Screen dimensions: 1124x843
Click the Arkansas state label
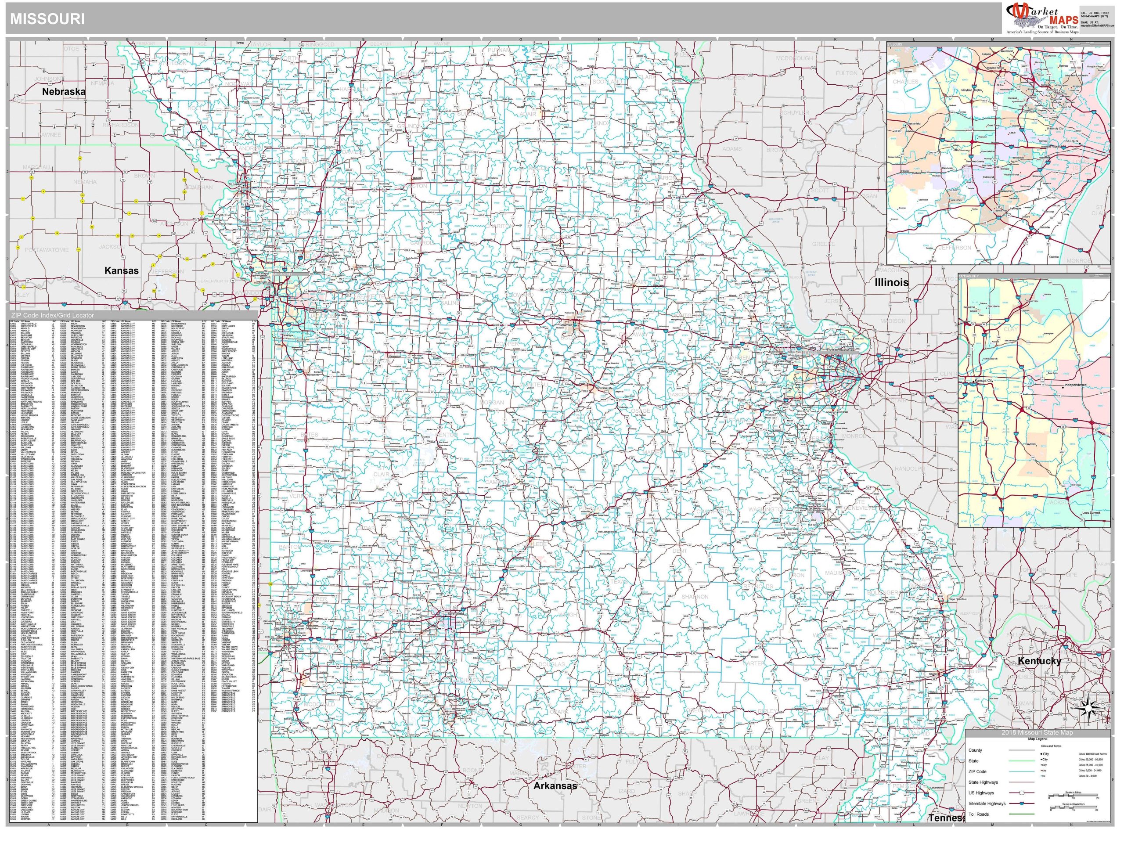pyautogui.click(x=555, y=785)
